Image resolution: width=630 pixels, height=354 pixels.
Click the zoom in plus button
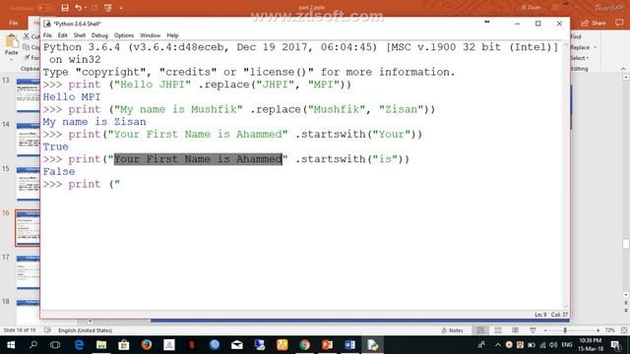point(598,330)
